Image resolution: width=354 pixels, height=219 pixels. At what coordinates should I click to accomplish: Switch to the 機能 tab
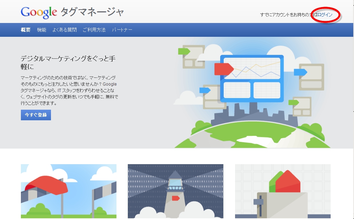pyautogui.click(x=41, y=30)
